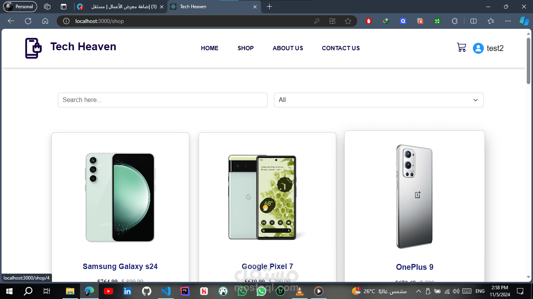
Task: Open a new browser tab
Action: [x=269, y=7]
